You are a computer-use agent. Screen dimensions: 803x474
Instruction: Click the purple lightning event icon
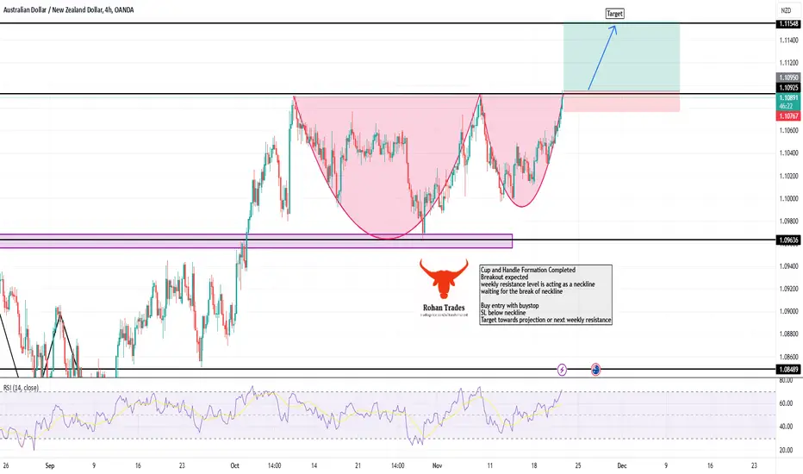tap(562, 370)
